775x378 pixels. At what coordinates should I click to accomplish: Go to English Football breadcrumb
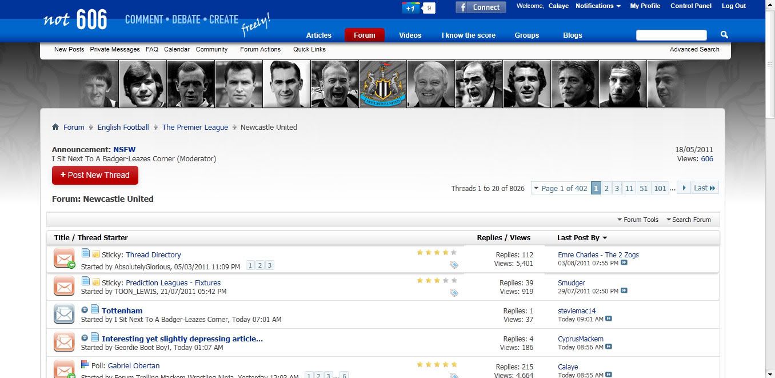click(x=123, y=128)
